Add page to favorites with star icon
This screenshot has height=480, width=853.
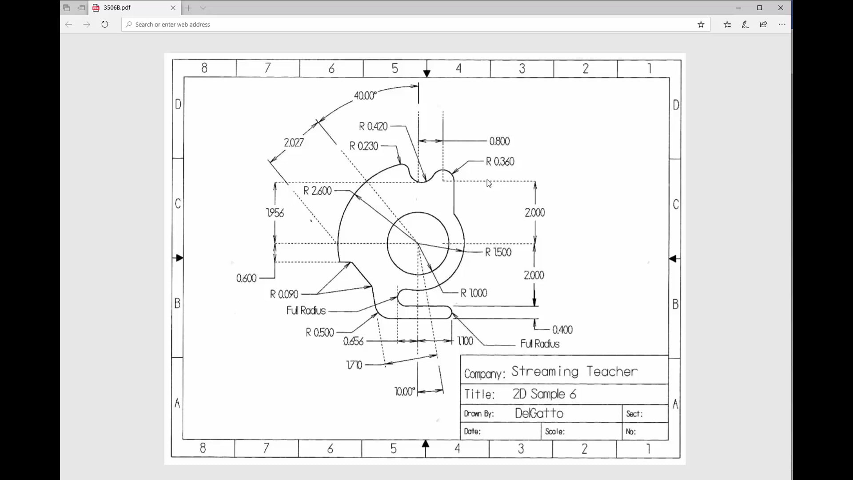point(701,24)
